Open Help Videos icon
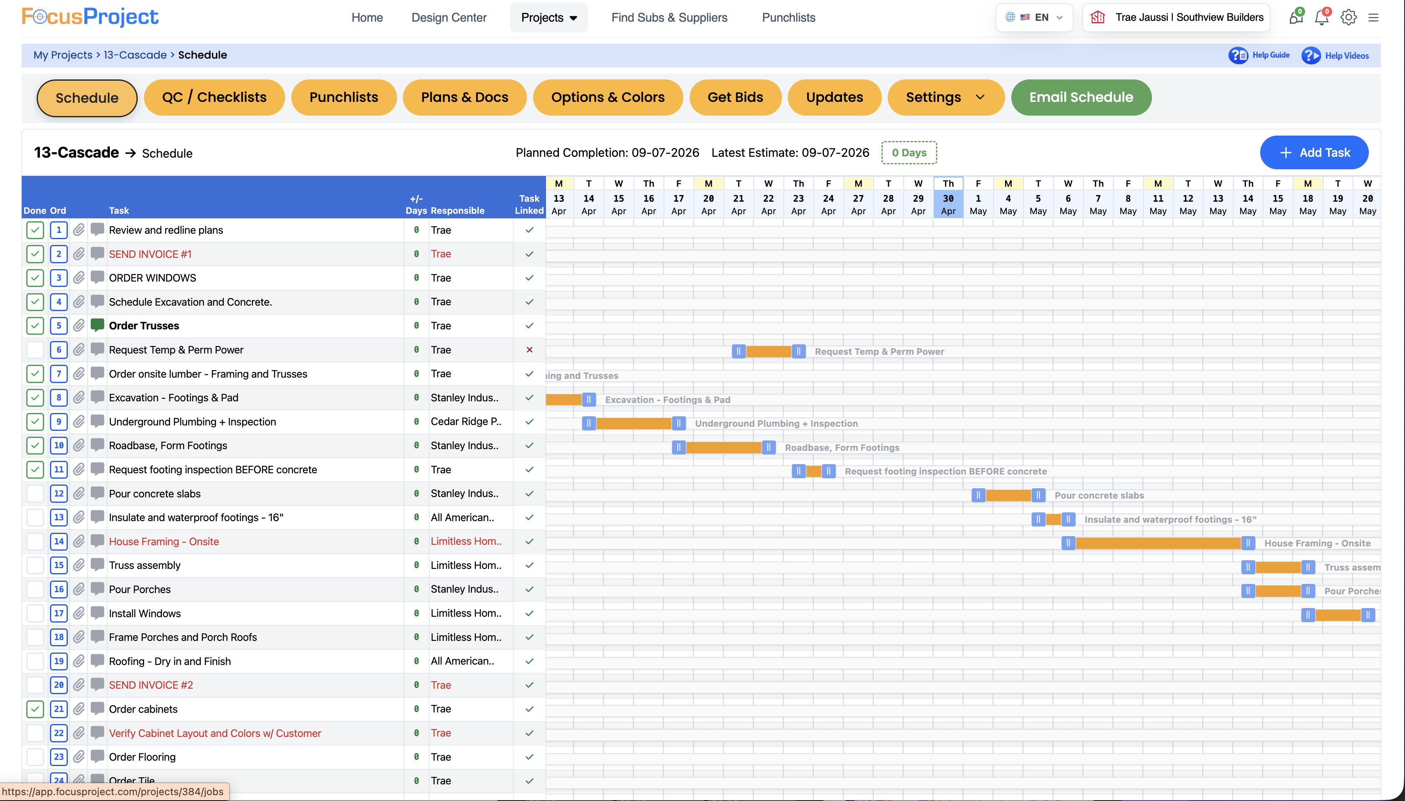 [x=1311, y=55]
